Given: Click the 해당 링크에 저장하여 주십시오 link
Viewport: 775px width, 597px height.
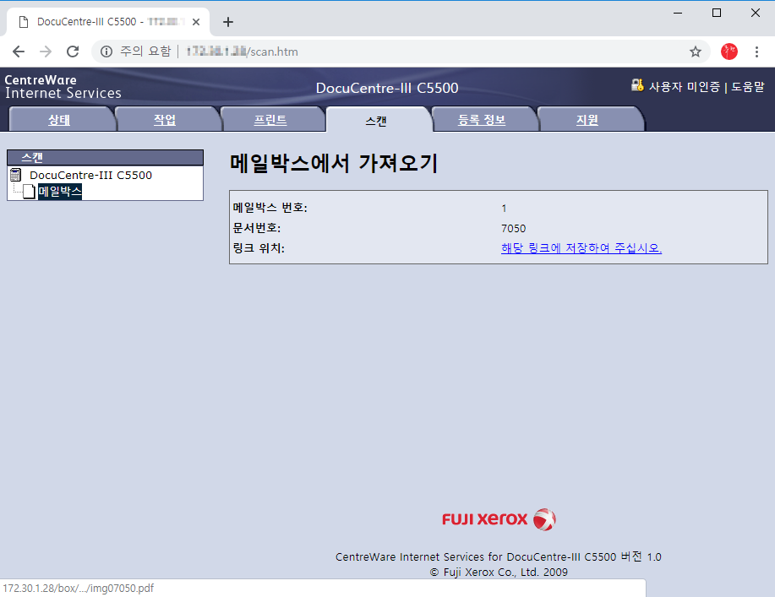Looking at the screenshot, I should click(x=581, y=248).
